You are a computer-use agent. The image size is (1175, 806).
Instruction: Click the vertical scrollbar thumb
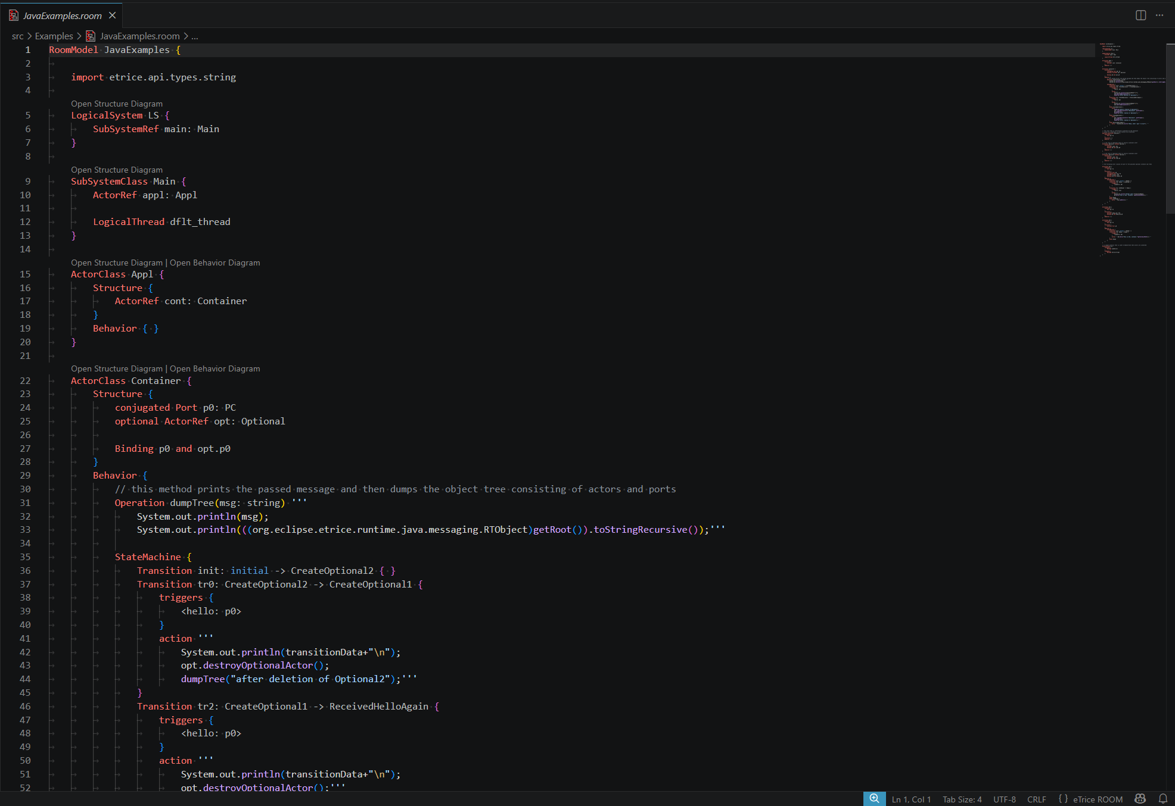coord(1170,128)
